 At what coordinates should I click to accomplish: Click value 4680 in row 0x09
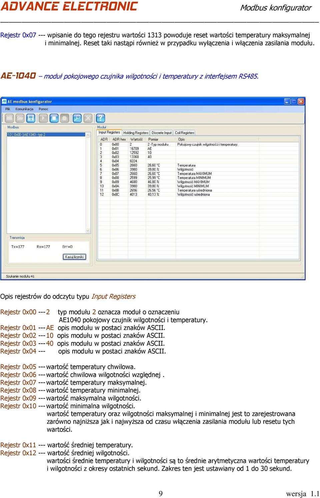pos(133,182)
